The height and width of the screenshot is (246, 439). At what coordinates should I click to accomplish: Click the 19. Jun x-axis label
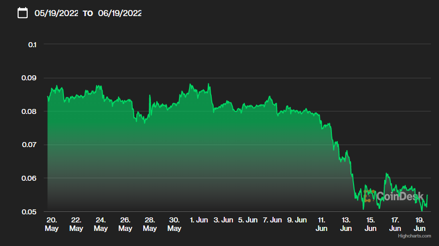420,224
